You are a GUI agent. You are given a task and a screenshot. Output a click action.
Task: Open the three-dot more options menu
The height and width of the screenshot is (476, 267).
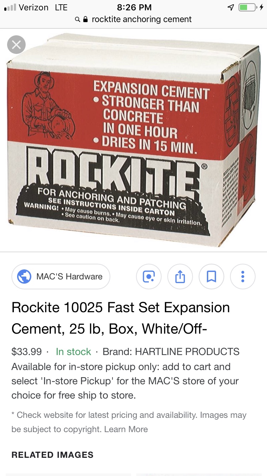(x=243, y=277)
